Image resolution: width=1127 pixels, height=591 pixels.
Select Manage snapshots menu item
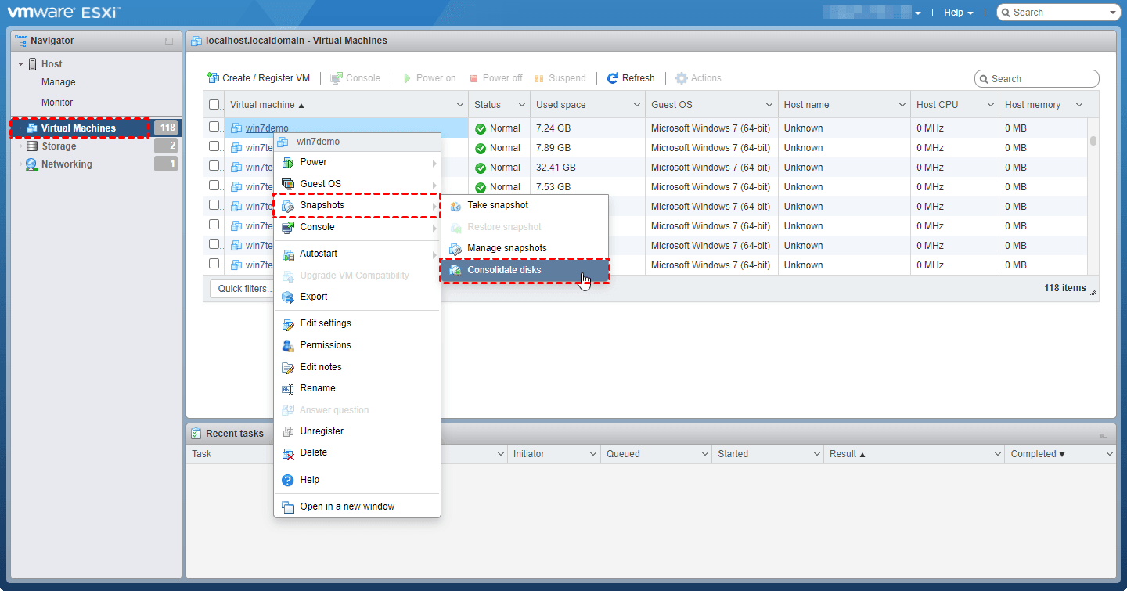point(524,248)
